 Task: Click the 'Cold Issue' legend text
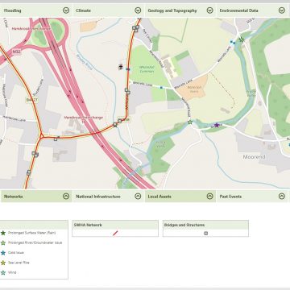click(16, 253)
